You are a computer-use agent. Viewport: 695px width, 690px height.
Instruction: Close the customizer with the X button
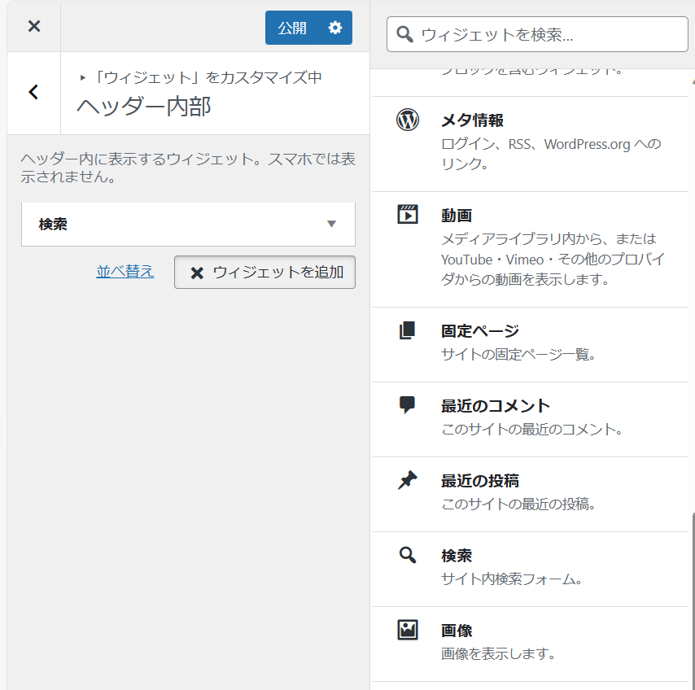[33, 26]
